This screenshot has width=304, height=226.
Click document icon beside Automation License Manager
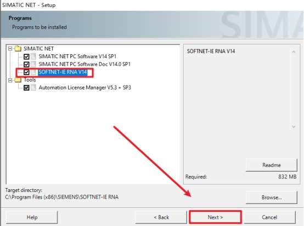(33, 88)
